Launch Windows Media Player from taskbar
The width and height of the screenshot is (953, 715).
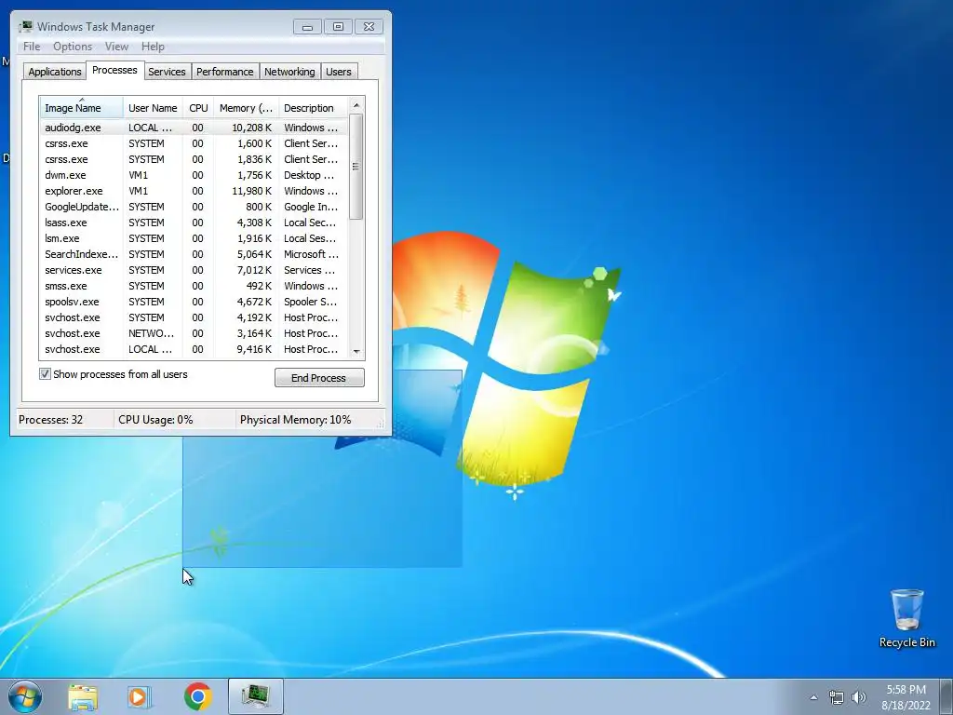(140, 696)
